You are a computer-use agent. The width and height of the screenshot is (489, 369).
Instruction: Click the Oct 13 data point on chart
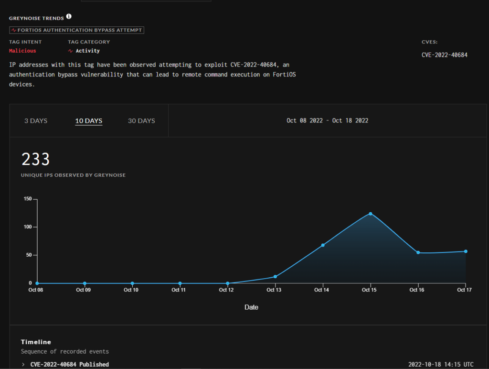click(275, 277)
